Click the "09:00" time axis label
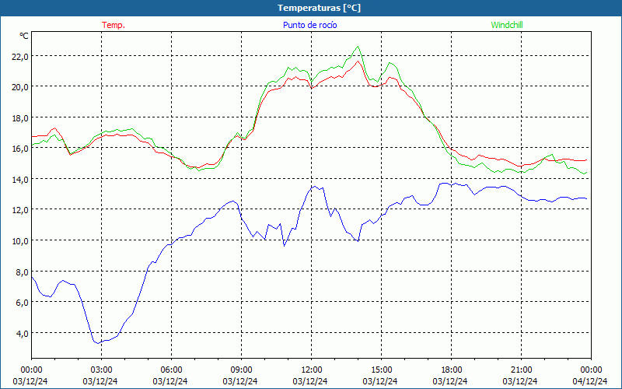The width and height of the screenshot is (622, 389). tap(241, 370)
